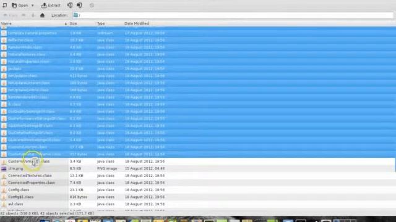The height and width of the screenshot is (222, 396).
Task: Click the Open archive button
Action: tap(20, 6)
